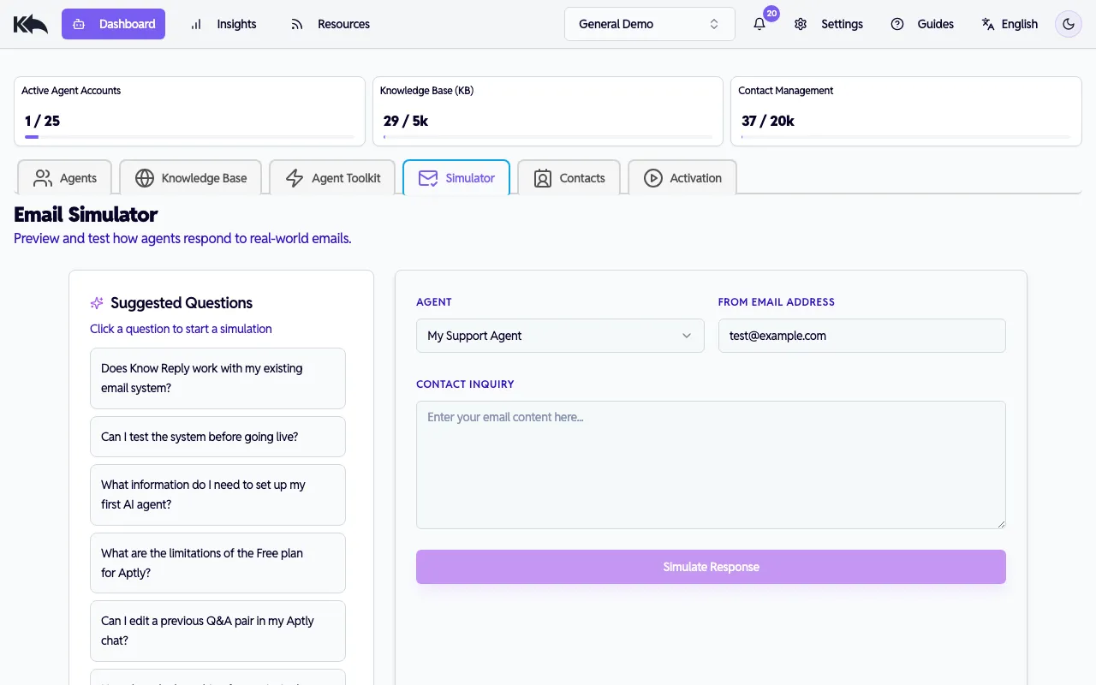Switch to the Agents tab
1096x685 pixels.
tap(65, 178)
